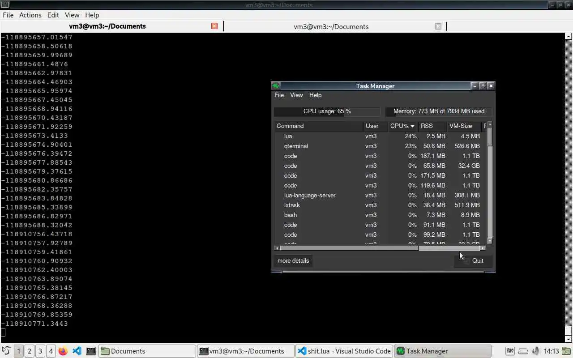The image size is (573, 358).
Task: Click terminal scrollbar up arrow
Action: click(569, 37)
